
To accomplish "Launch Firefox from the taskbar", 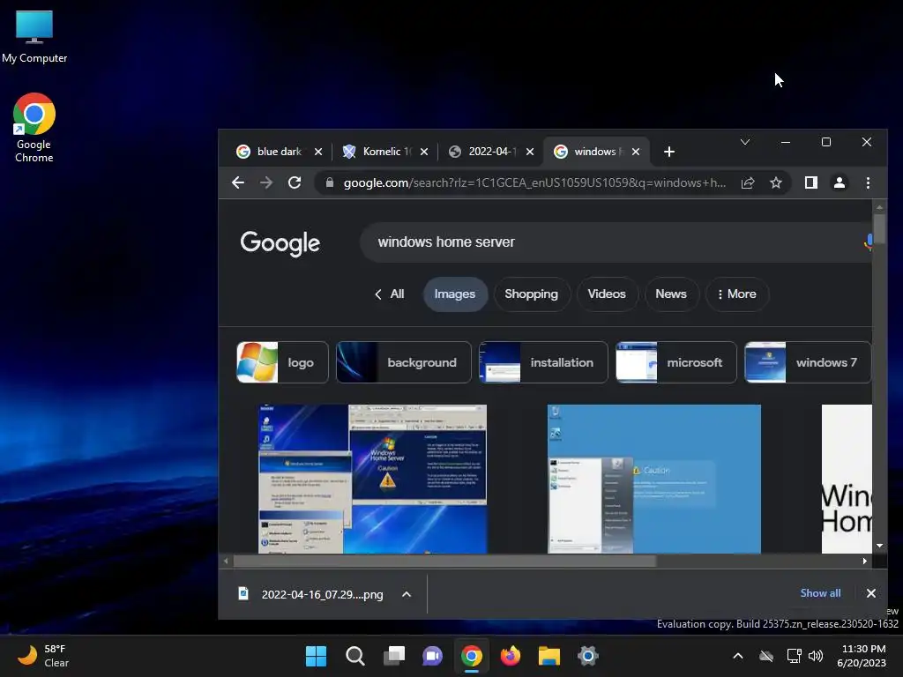I will 511,656.
